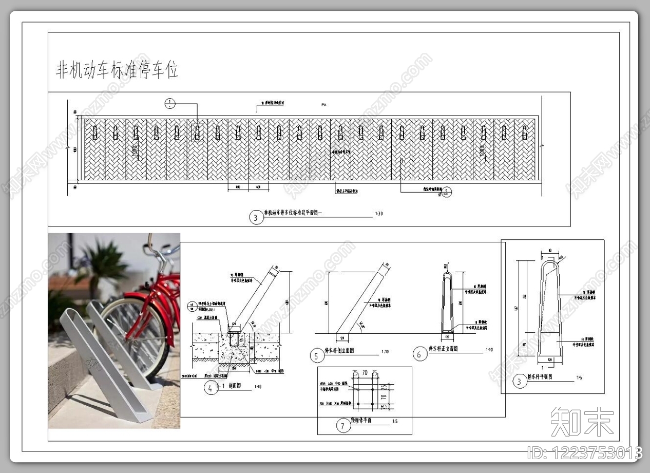
Task: Click the 1-1 剖面图 title text
Action: [229, 387]
